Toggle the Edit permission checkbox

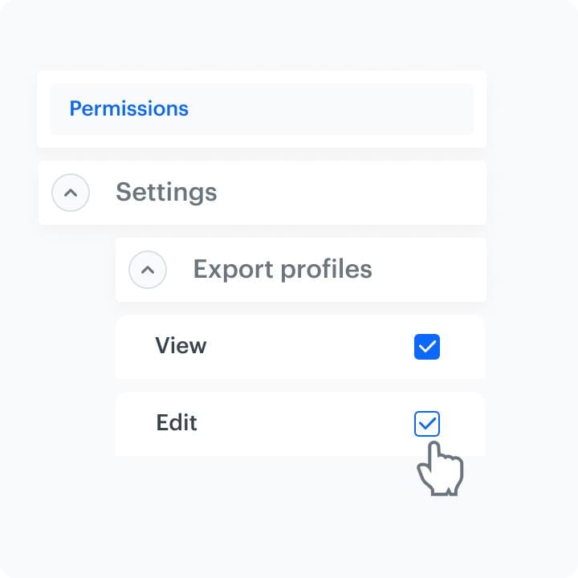pos(427,424)
